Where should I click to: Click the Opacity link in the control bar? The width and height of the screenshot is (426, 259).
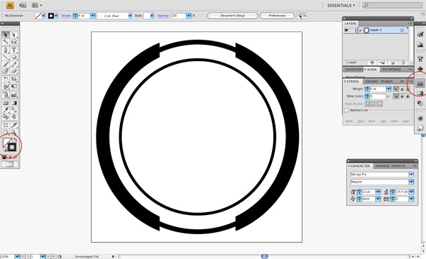163,16
